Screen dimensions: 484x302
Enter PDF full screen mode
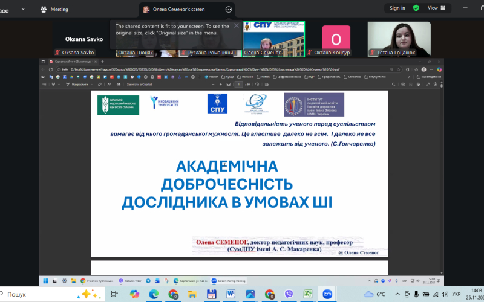click(428, 85)
